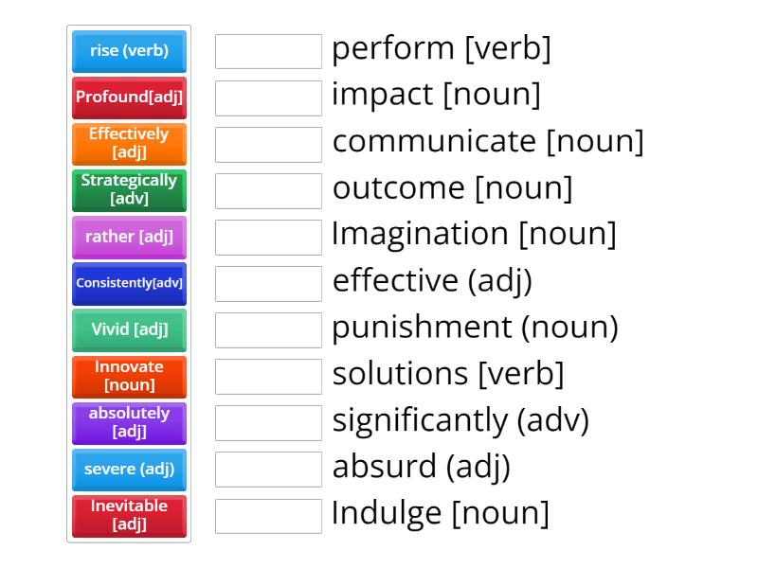The image size is (758, 568).
Task: Click the answer slot for 'effective (adj)'
Action: pos(268,283)
